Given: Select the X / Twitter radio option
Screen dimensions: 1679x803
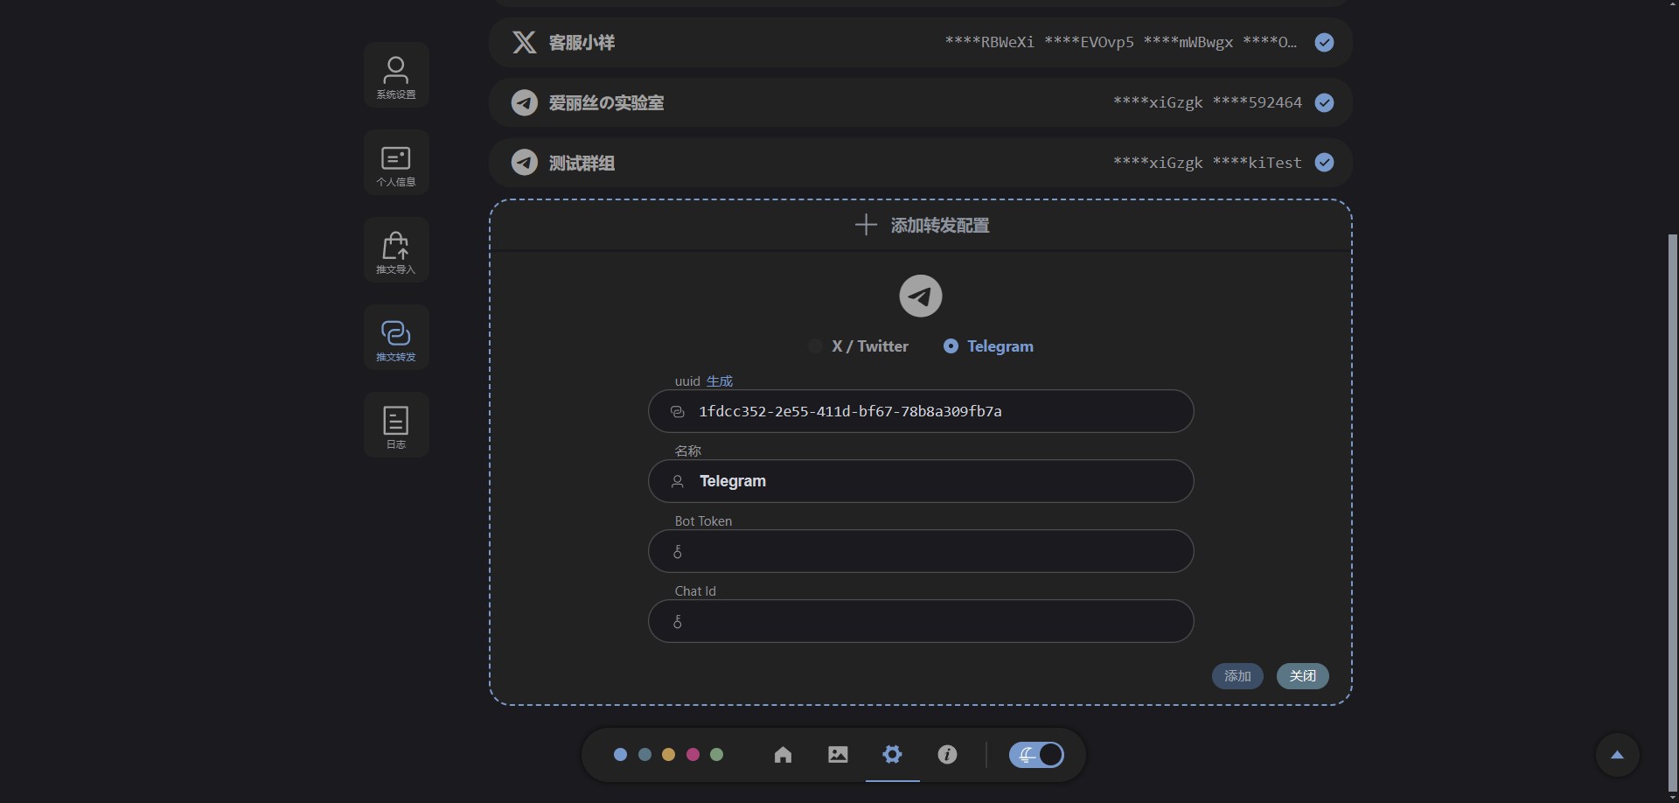Looking at the screenshot, I should (x=815, y=346).
